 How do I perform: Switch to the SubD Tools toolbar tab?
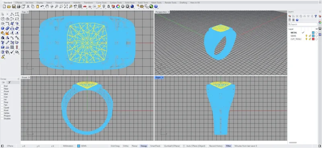click(x=143, y=3)
